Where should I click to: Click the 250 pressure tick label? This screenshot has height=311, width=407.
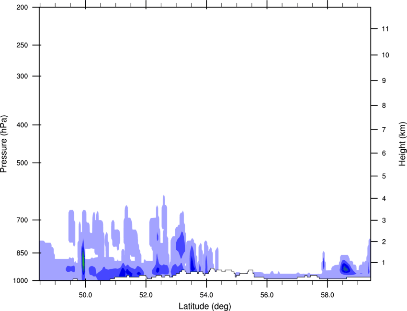pos(22,45)
